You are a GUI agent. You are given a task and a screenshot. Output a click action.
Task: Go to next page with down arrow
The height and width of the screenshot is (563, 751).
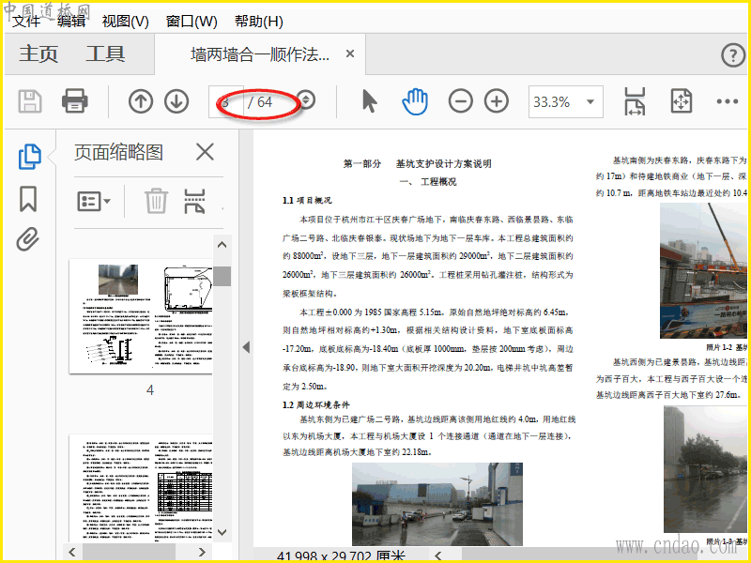coord(176,101)
